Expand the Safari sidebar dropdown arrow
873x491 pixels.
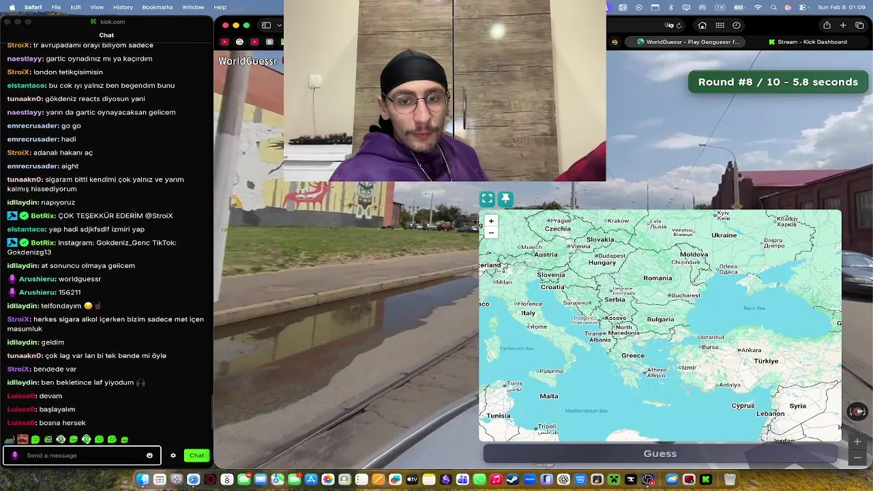coord(279,25)
